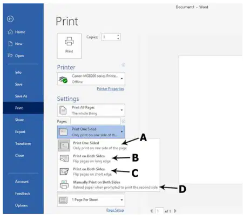Click the New document icon
Viewport: 243px width, 215px height.
10,44
